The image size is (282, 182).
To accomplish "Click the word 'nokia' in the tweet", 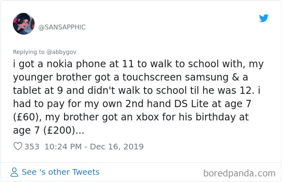I will 60,64.
